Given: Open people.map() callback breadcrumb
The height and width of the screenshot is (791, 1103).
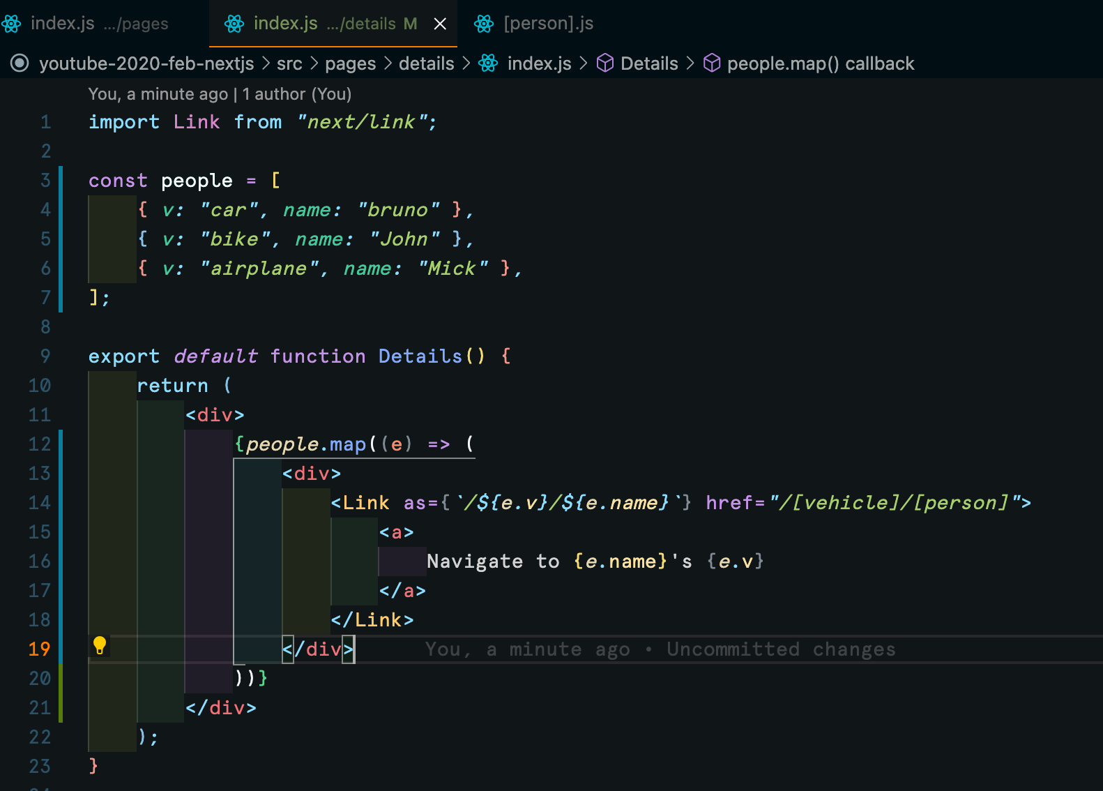Looking at the screenshot, I should point(821,63).
